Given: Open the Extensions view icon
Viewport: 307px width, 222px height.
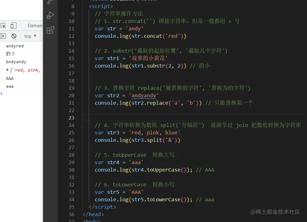Looking at the screenshot, I should pos(50,30).
